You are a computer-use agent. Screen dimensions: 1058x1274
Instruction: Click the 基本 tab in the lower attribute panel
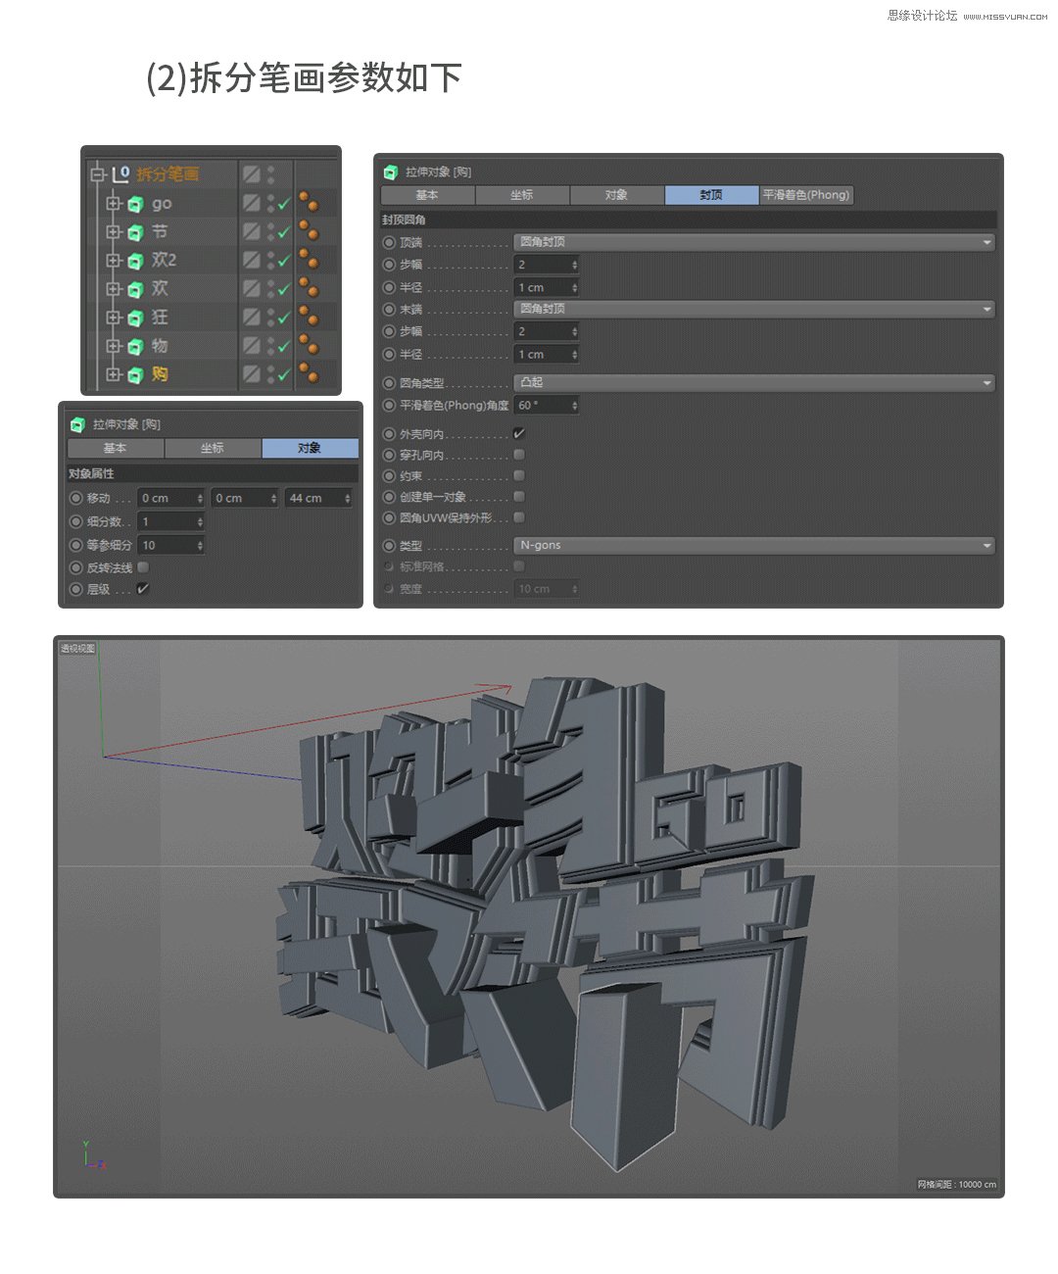point(115,448)
